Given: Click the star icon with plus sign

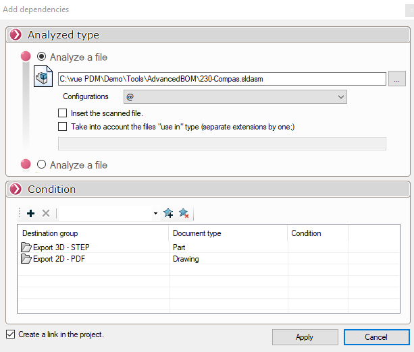Looking at the screenshot, I should (168, 213).
